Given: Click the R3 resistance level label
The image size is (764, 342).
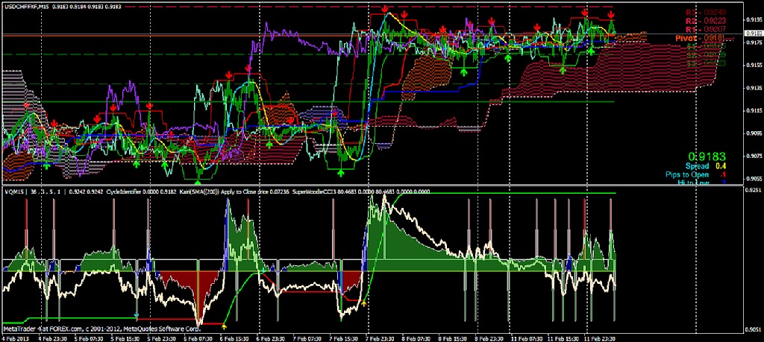Looking at the screenshot, I should click(693, 13).
